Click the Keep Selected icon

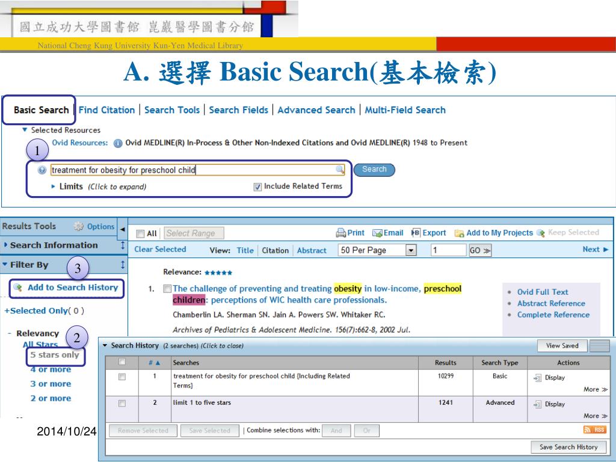541,233
